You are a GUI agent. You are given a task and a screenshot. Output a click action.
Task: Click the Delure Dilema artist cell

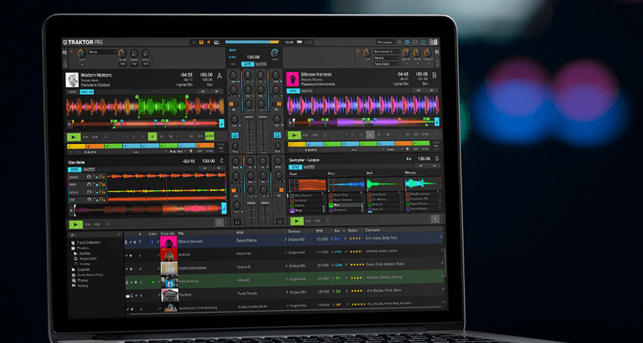coord(246,241)
